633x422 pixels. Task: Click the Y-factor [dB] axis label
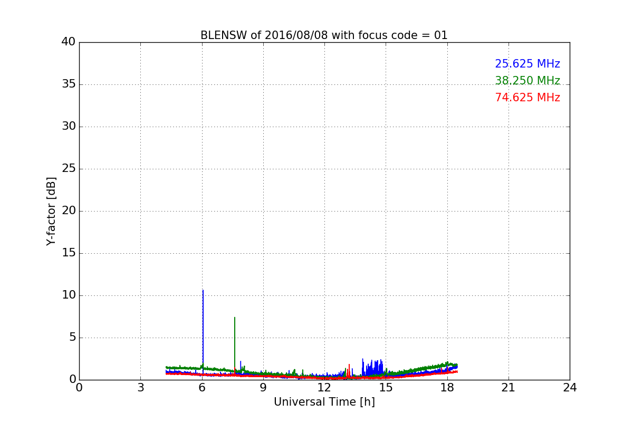pos(51,211)
